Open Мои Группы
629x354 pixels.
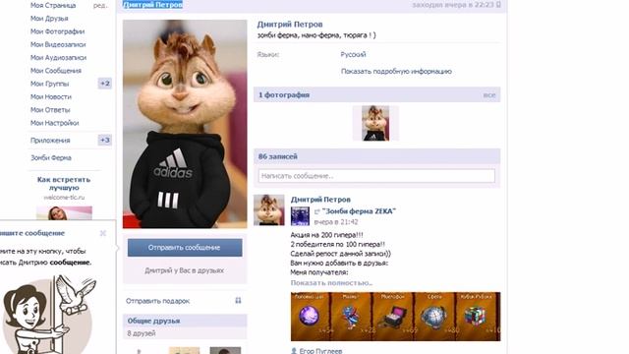(50, 84)
